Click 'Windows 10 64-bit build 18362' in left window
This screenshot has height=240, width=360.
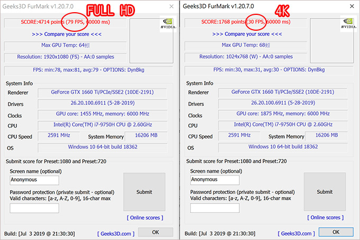click(102, 147)
